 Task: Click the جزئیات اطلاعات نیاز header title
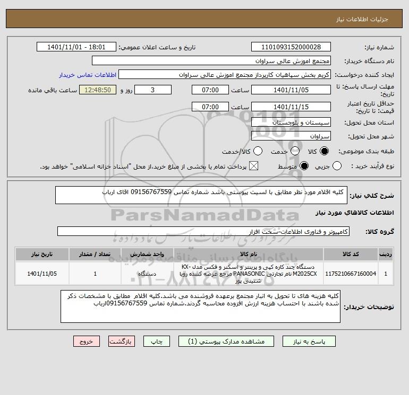[362, 19]
